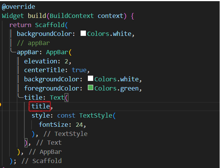Viewport: 220px width, 168px height.
Task: Click BuildContext type in the signature
Action: (x=72, y=16)
